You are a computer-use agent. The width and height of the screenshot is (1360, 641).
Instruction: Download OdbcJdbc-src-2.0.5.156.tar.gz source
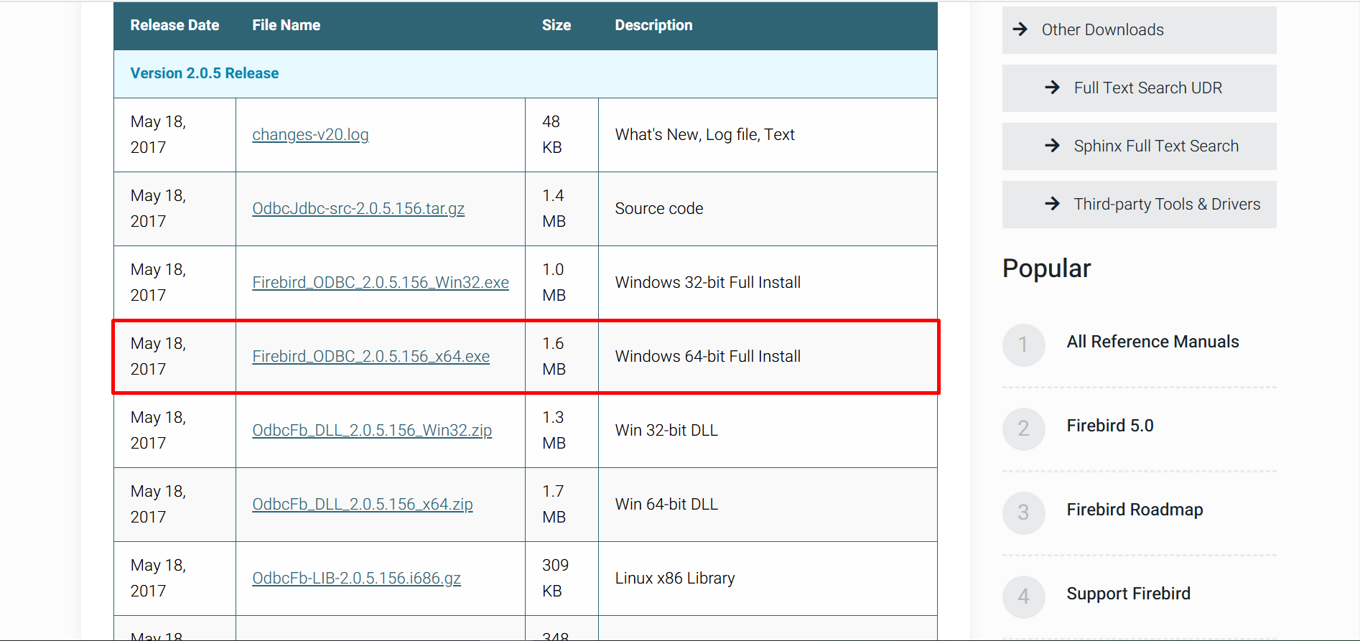[x=358, y=209]
